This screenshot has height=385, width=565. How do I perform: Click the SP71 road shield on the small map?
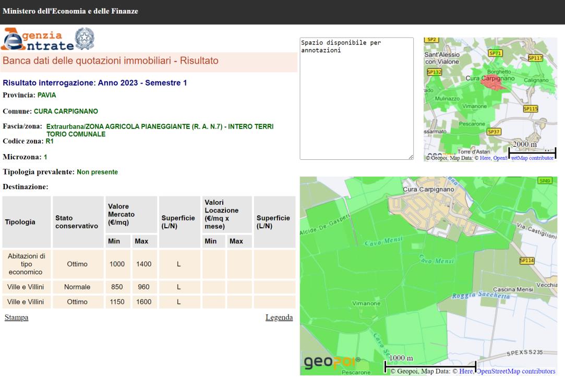tap(495, 53)
